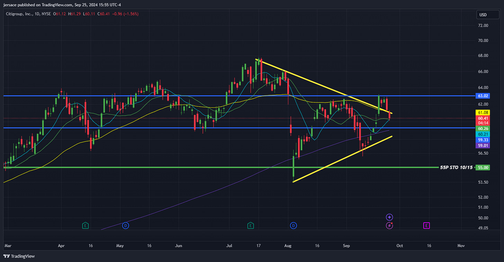Click the L60.11 low value
This screenshot has height=262, width=504.
pos(89,14)
